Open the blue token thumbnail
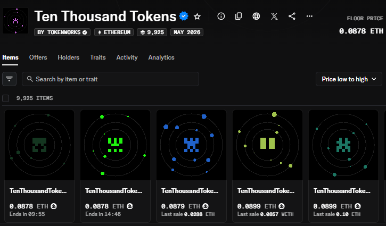Viewport: 386px width, 226px height. pyautogui.click(x=191, y=145)
